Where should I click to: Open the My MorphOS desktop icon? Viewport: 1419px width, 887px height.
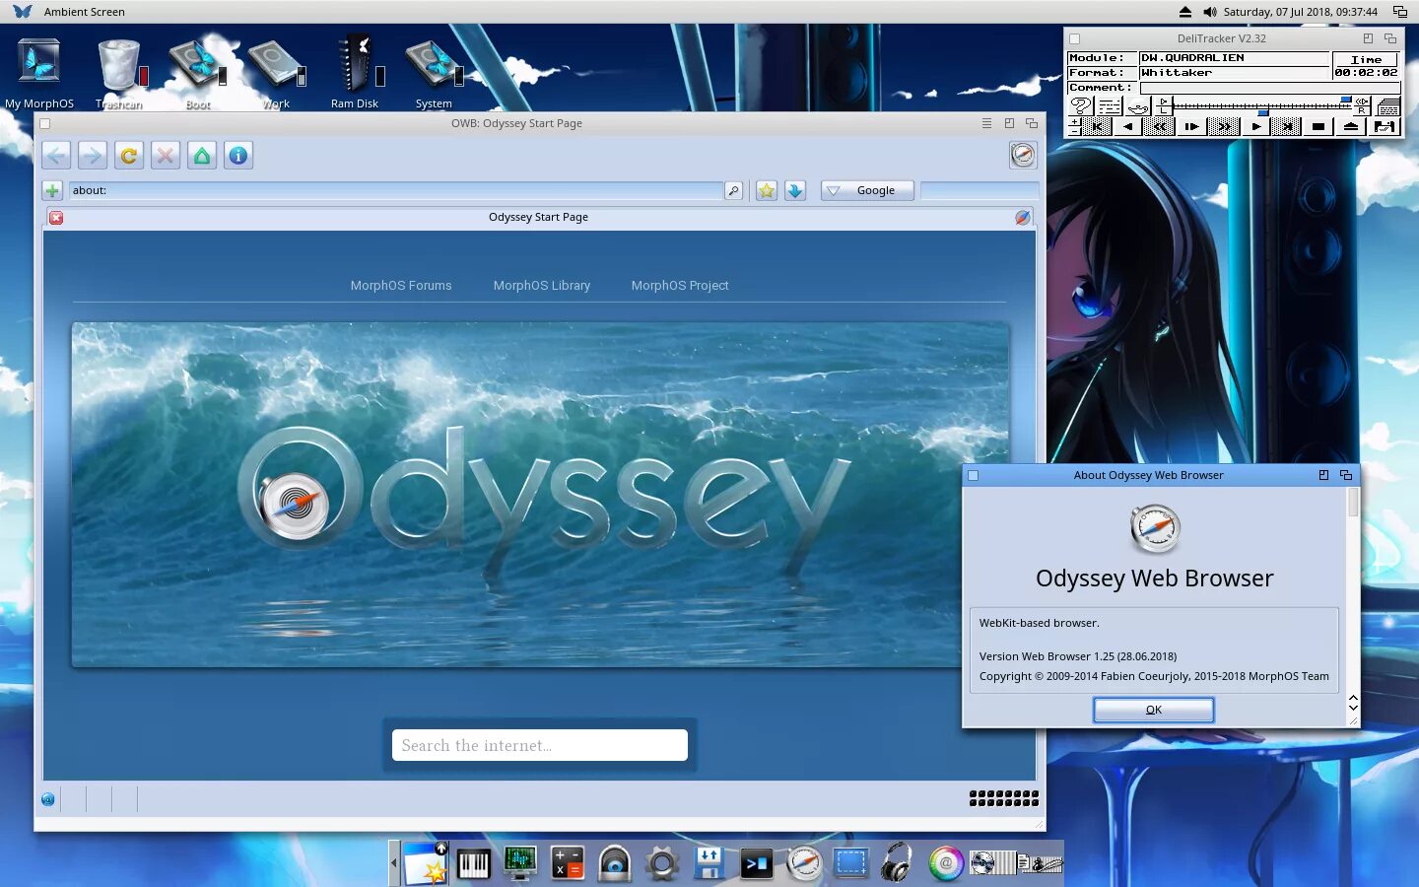click(x=39, y=64)
